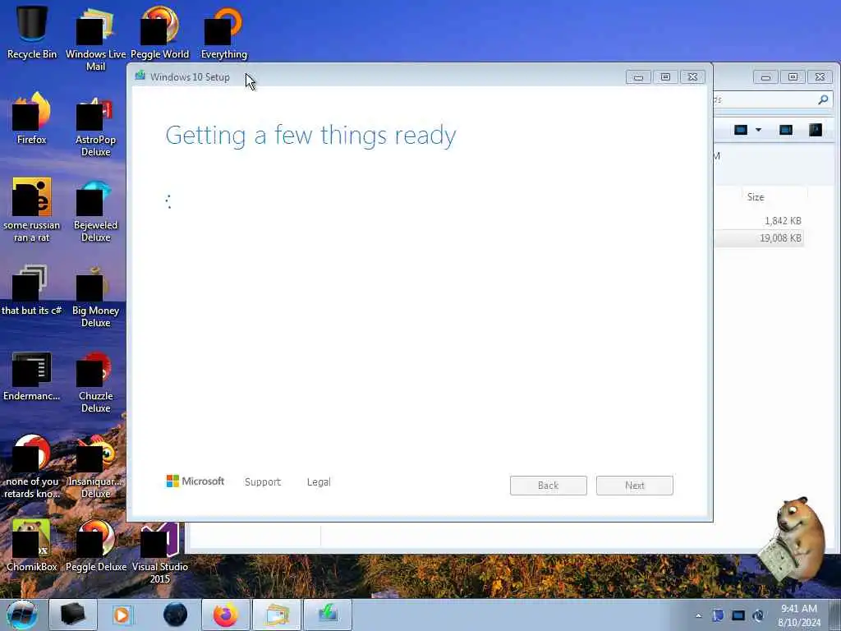Click the Explorer search magnifier icon
This screenshot has width=841, height=631.
(823, 99)
